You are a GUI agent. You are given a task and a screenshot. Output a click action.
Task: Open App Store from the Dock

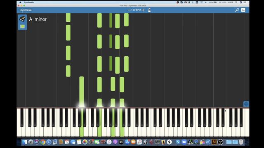(x=127, y=142)
